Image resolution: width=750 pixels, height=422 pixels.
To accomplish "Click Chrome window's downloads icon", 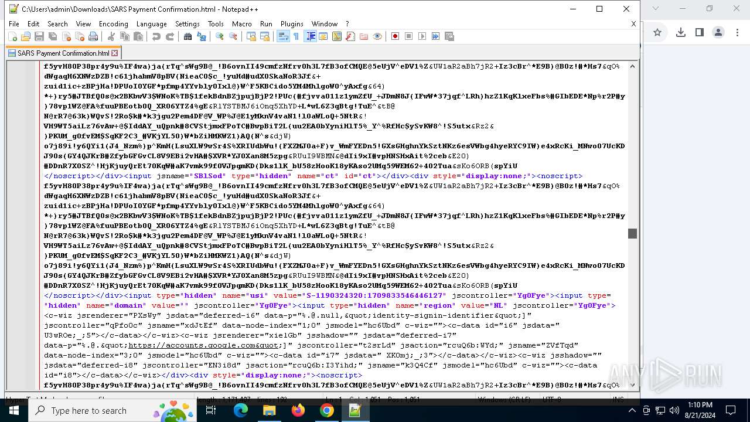I will tap(681, 32).
